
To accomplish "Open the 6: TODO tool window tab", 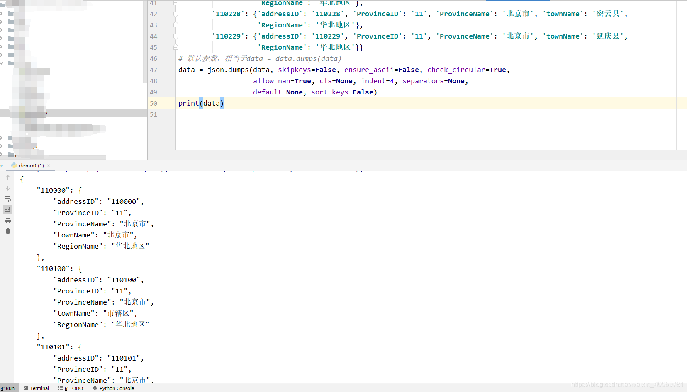I will click(x=71, y=388).
